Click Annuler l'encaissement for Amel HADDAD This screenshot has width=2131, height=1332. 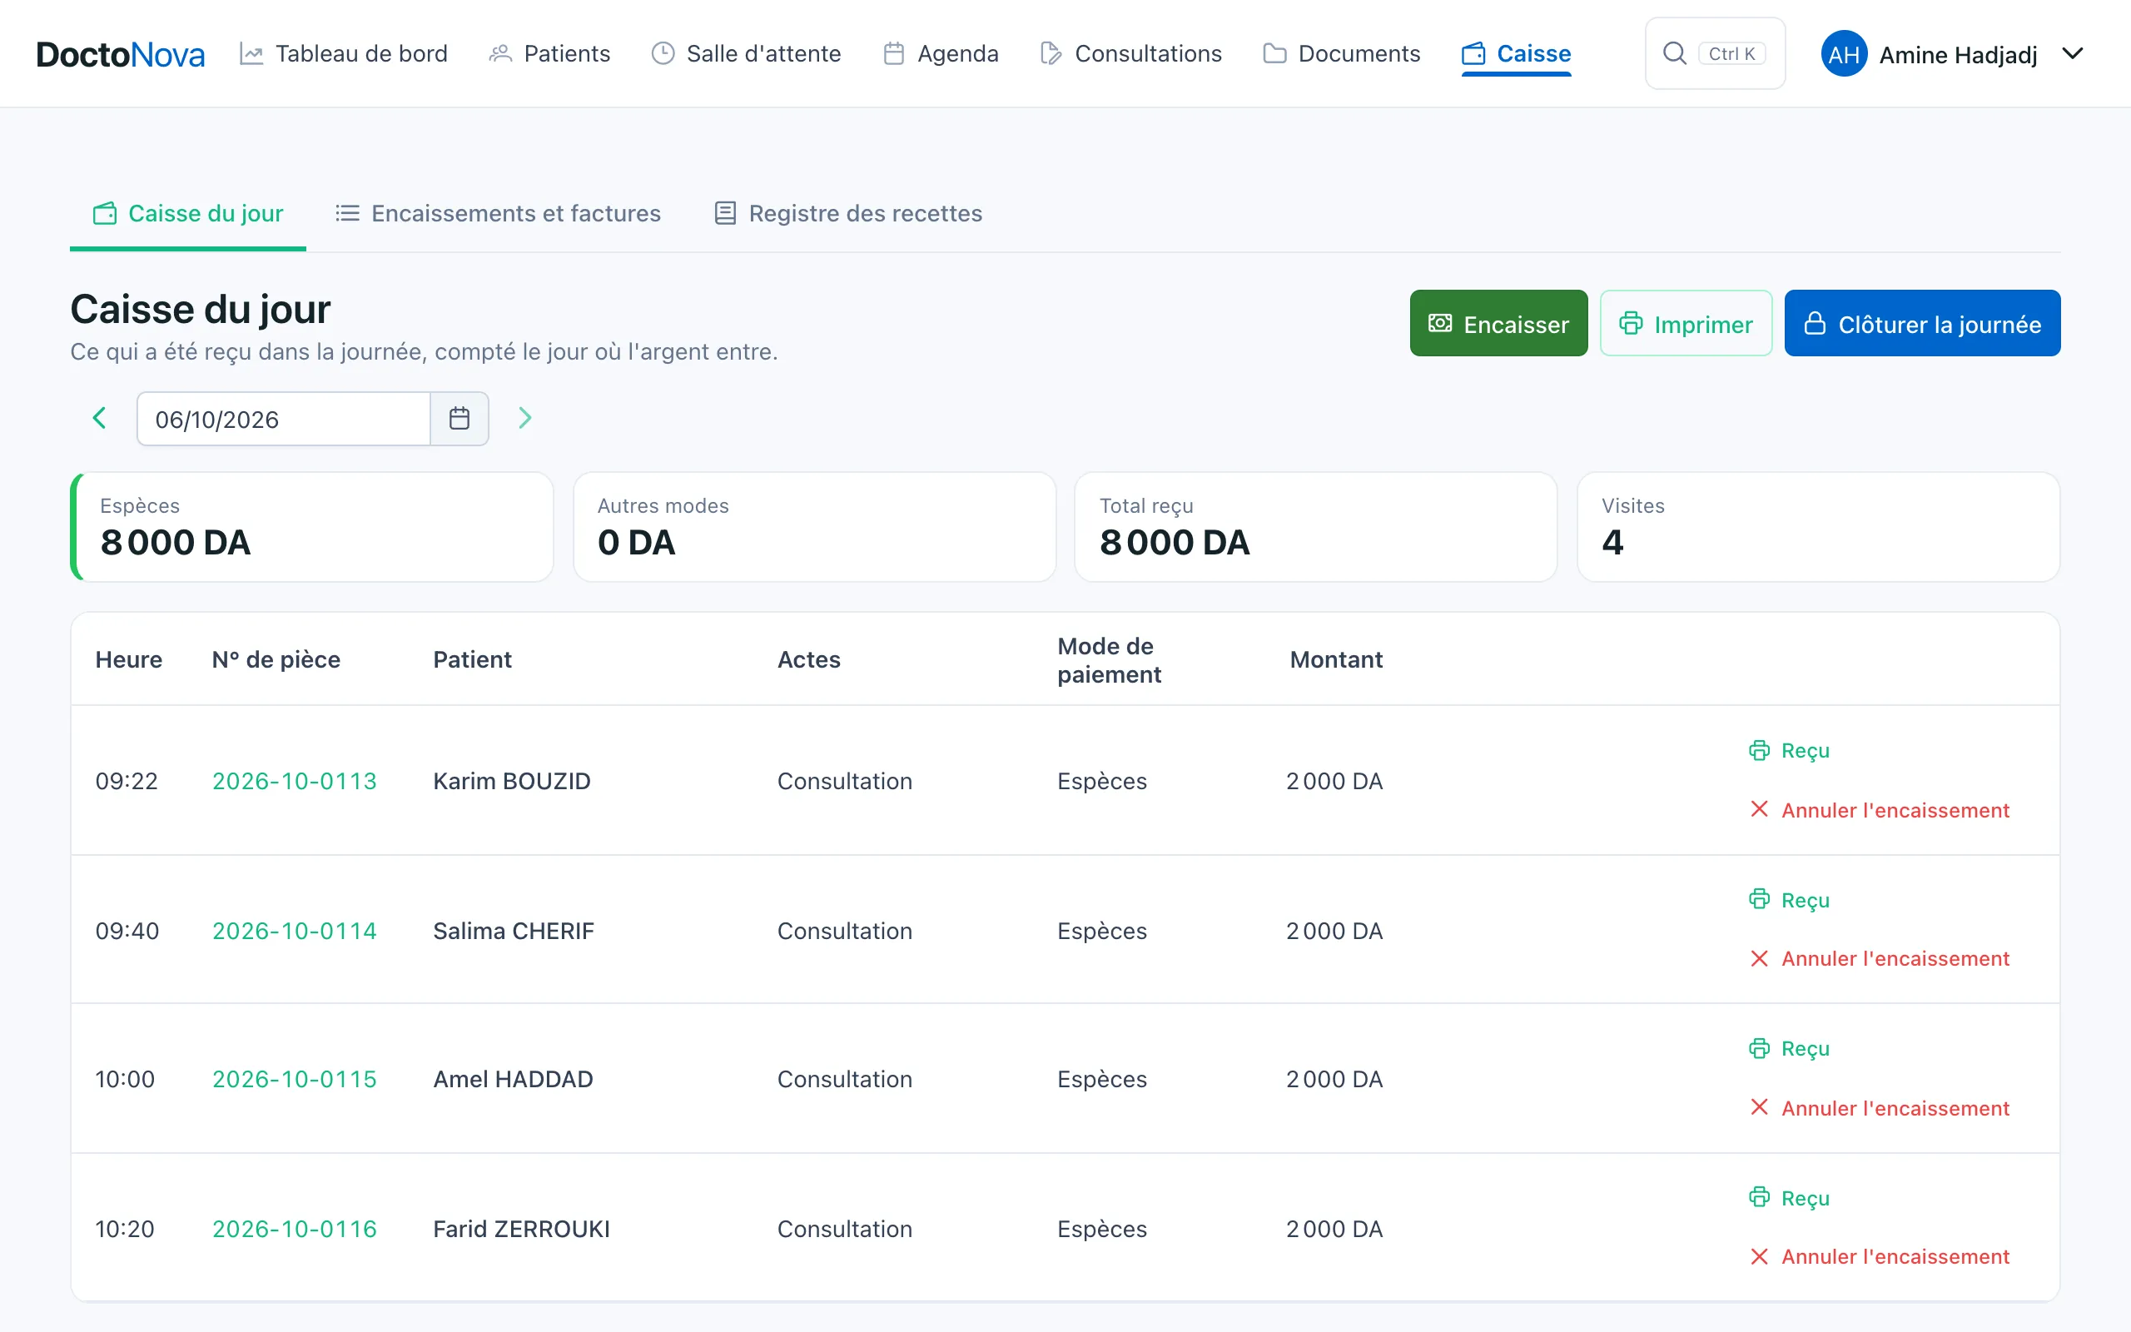[x=1879, y=1108]
